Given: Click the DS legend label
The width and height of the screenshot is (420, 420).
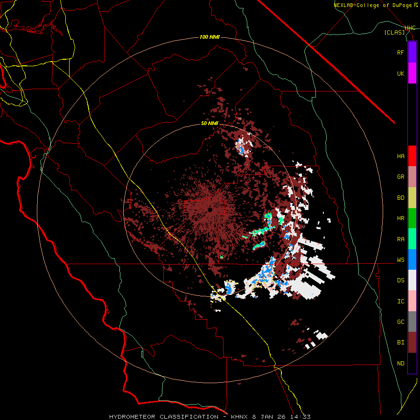Looking at the screenshot, I should coord(400,280).
